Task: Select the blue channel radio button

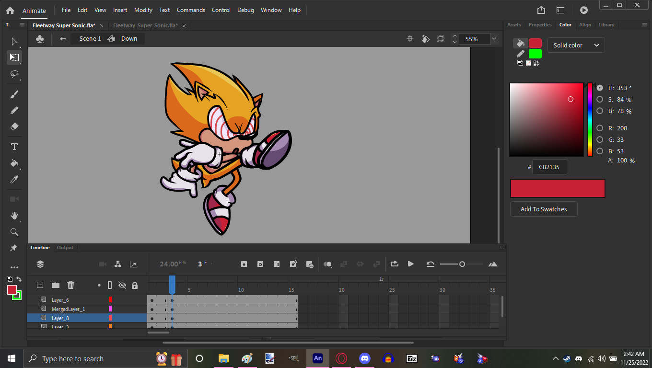Action: point(600,151)
